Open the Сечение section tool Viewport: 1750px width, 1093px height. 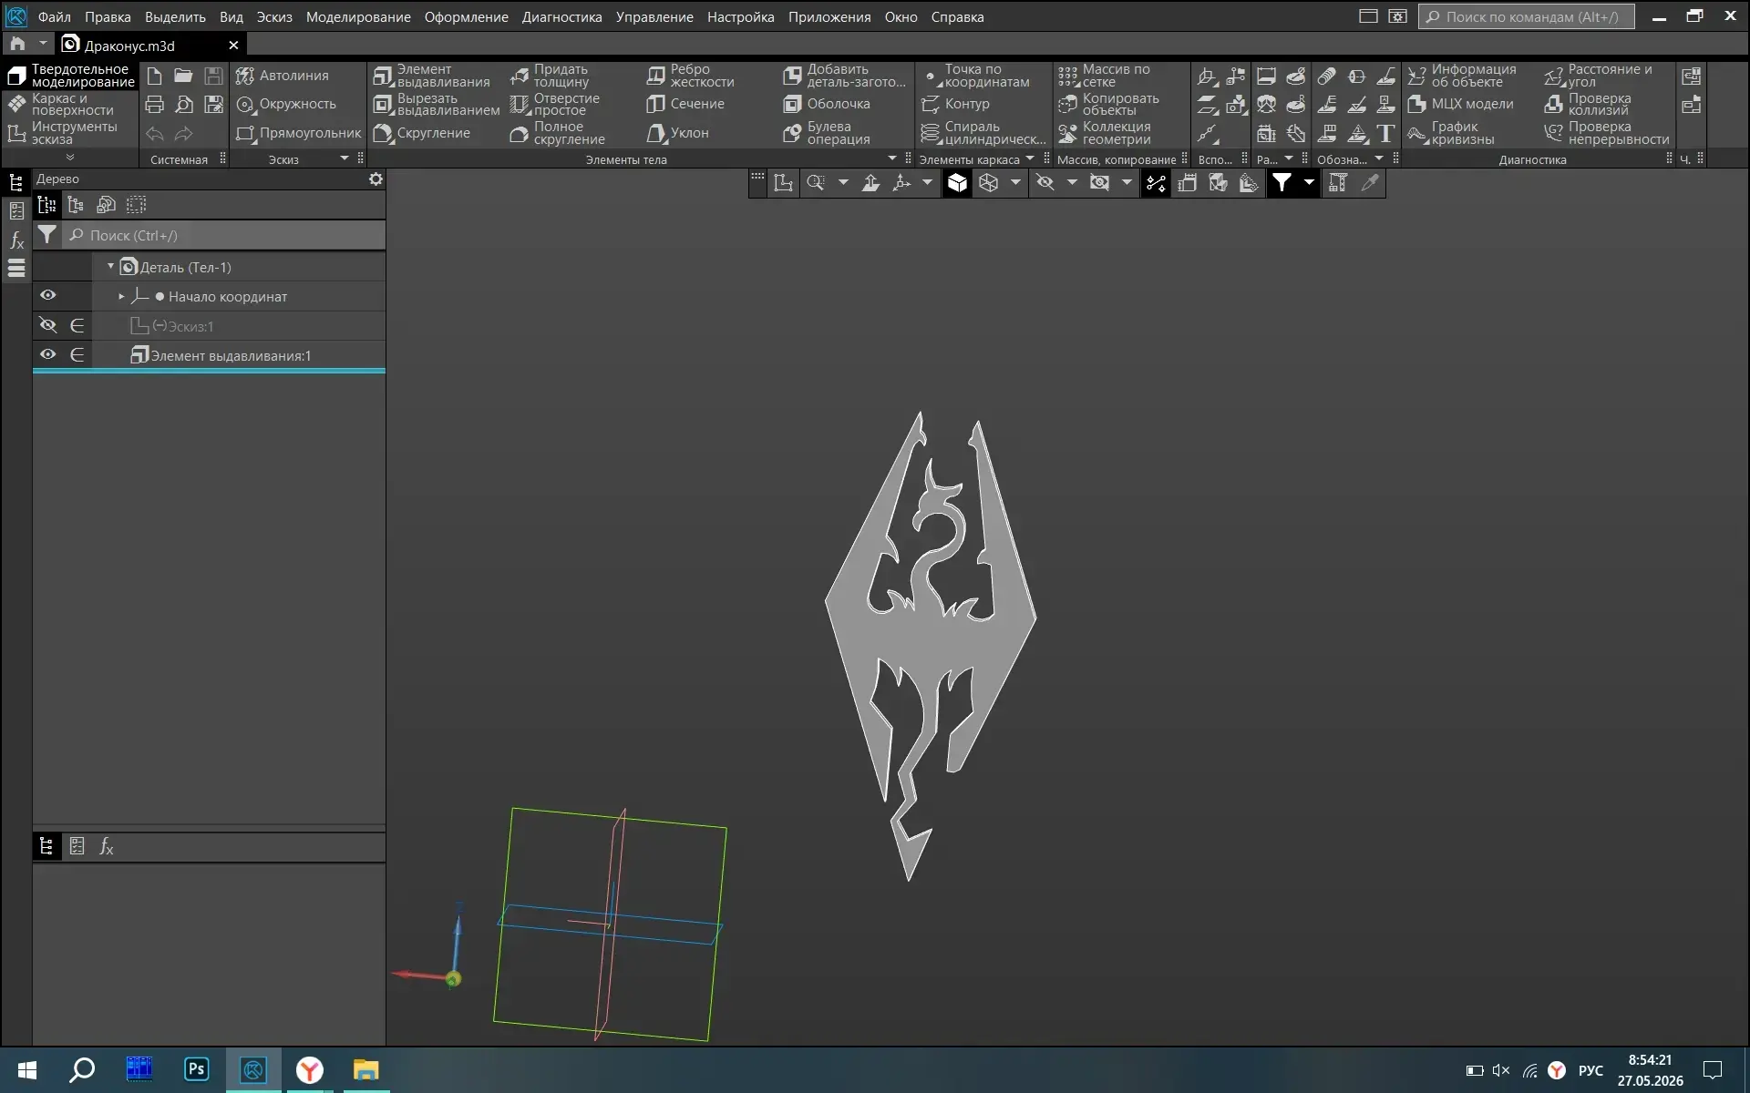pos(685,104)
